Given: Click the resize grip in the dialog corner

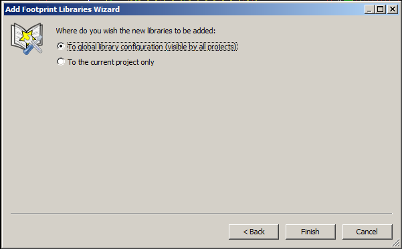Looking at the screenshot, I should (397, 243).
